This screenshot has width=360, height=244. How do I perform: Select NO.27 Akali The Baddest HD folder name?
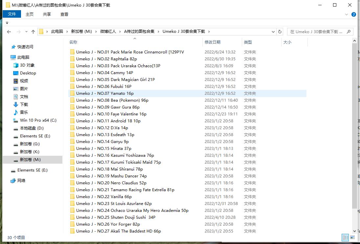[119, 231]
